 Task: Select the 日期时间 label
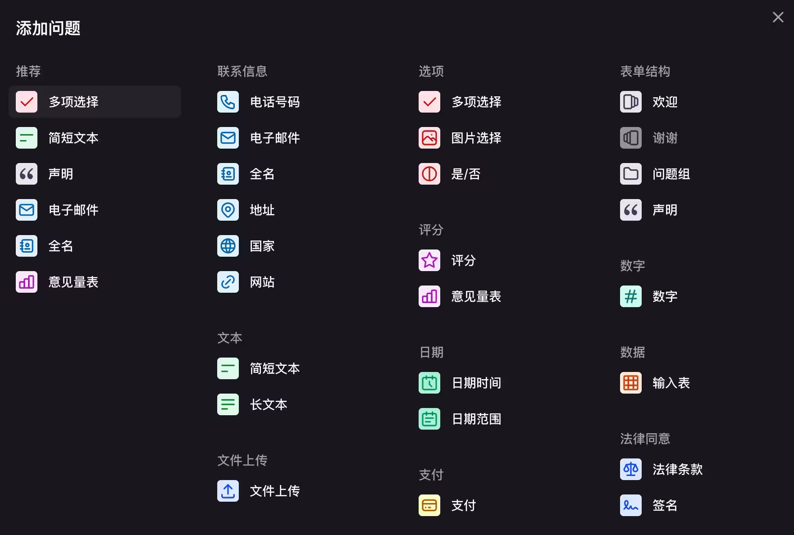(476, 383)
